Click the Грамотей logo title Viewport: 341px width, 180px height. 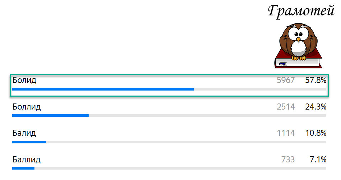301,11
